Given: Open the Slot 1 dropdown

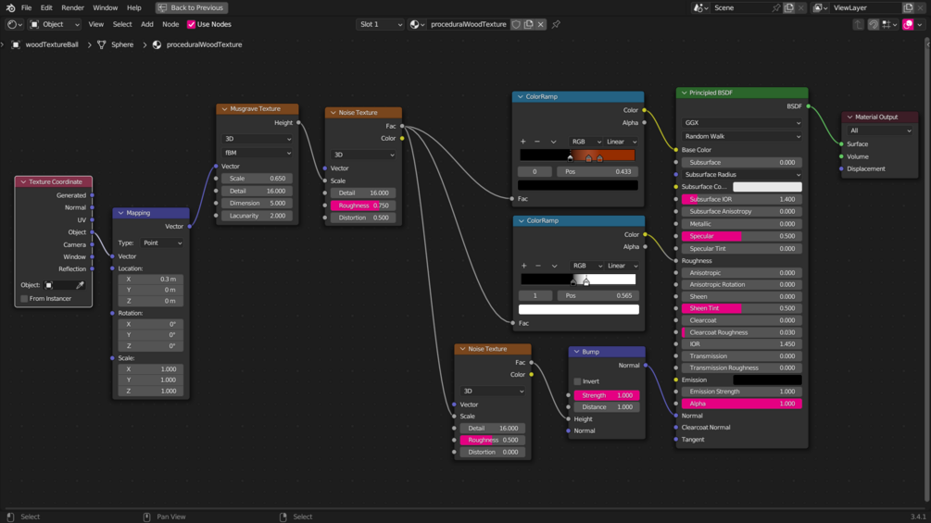Looking at the screenshot, I should 380,24.
